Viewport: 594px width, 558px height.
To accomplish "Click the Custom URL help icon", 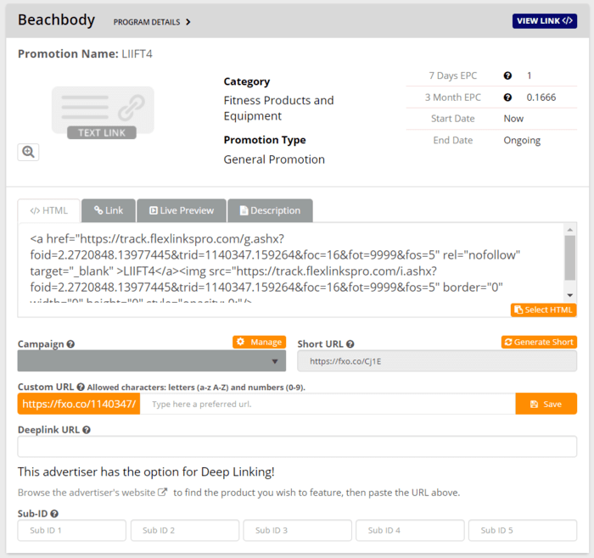I will coord(81,387).
